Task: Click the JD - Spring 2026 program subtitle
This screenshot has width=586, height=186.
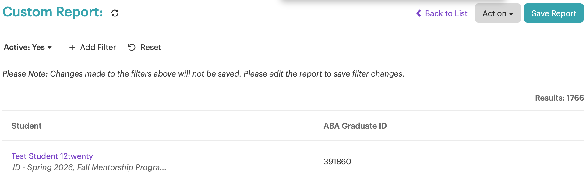Action: (x=89, y=167)
